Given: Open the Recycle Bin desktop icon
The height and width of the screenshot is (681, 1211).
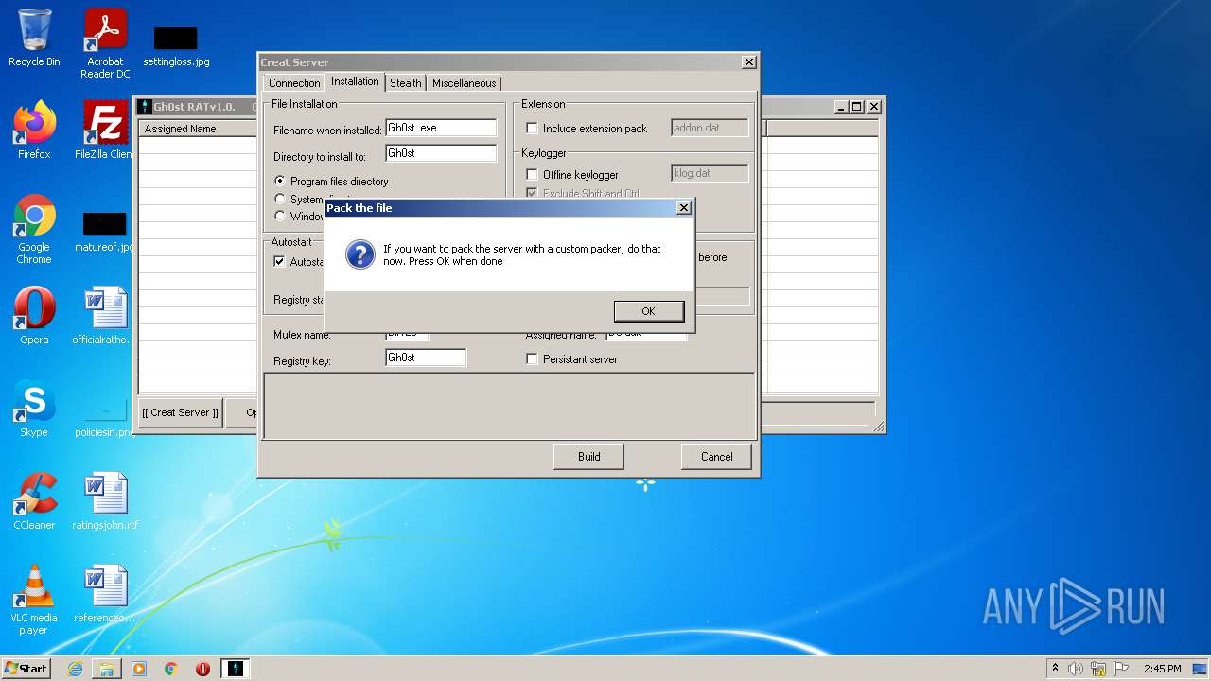Looking at the screenshot, I should [34, 38].
